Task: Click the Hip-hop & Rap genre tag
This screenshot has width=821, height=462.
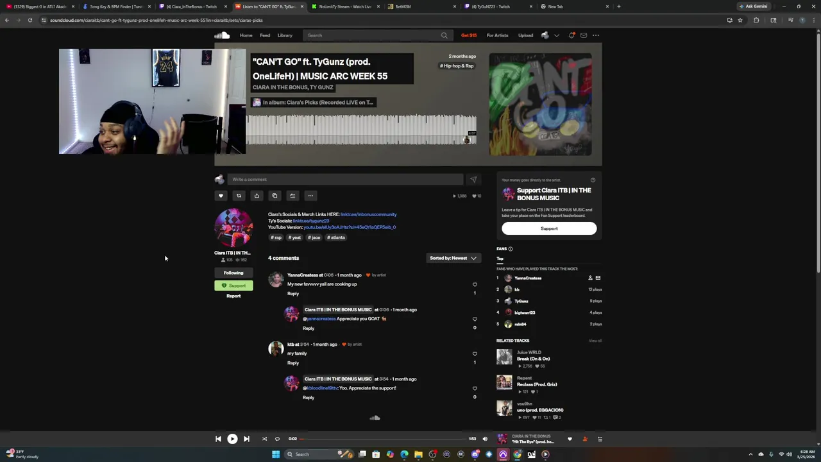Action: [x=457, y=66]
